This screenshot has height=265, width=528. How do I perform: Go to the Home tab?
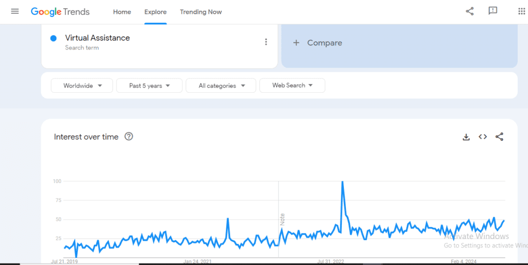tap(122, 12)
